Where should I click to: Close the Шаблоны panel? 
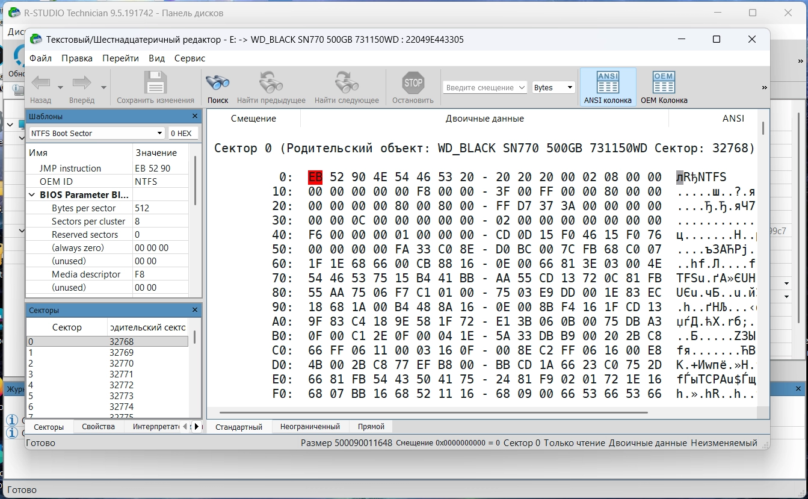click(x=194, y=116)
